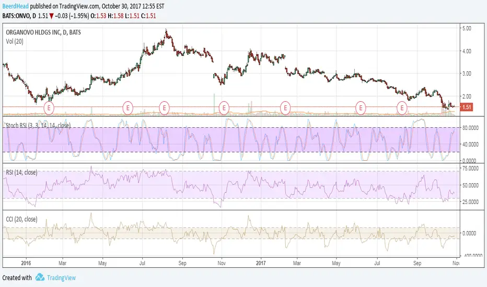Open the earnings marker near August 2016

coord(164,108)
